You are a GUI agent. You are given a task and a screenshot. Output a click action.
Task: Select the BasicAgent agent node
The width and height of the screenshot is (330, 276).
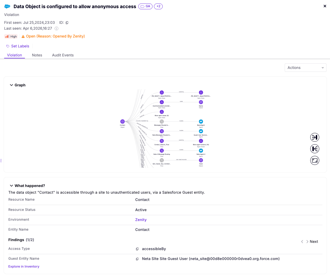pyautogui.click(x=201, y=122)
